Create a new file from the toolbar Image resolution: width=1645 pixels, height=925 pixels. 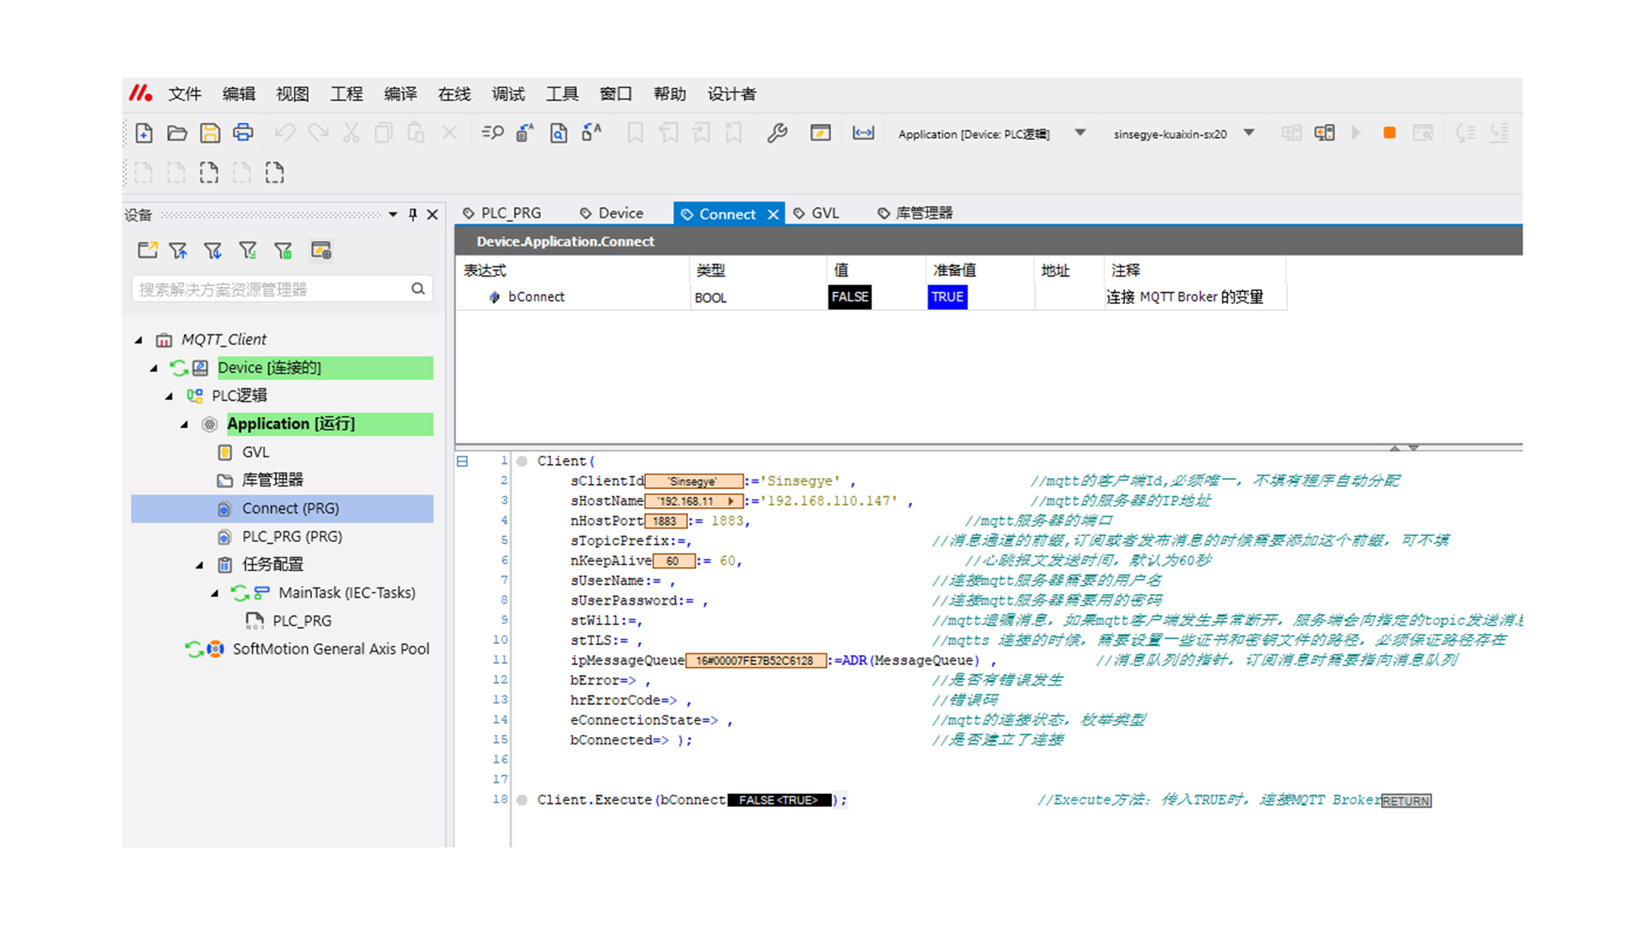tap(144, 133)
